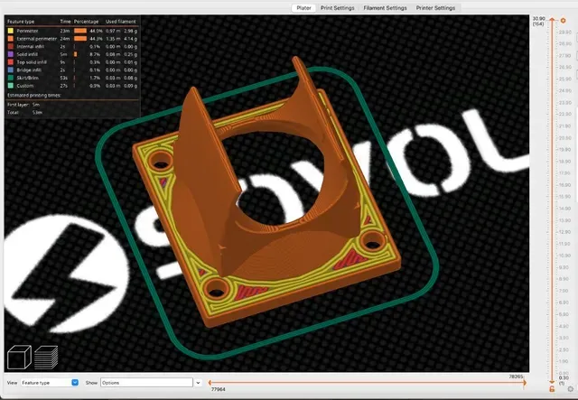Open the Plater tab
This screenshot has width=578, height=400.
click(303, 8)
